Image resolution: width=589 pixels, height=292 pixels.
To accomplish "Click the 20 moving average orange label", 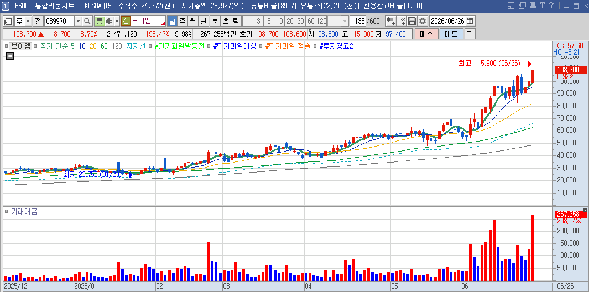I will [93, 46].
